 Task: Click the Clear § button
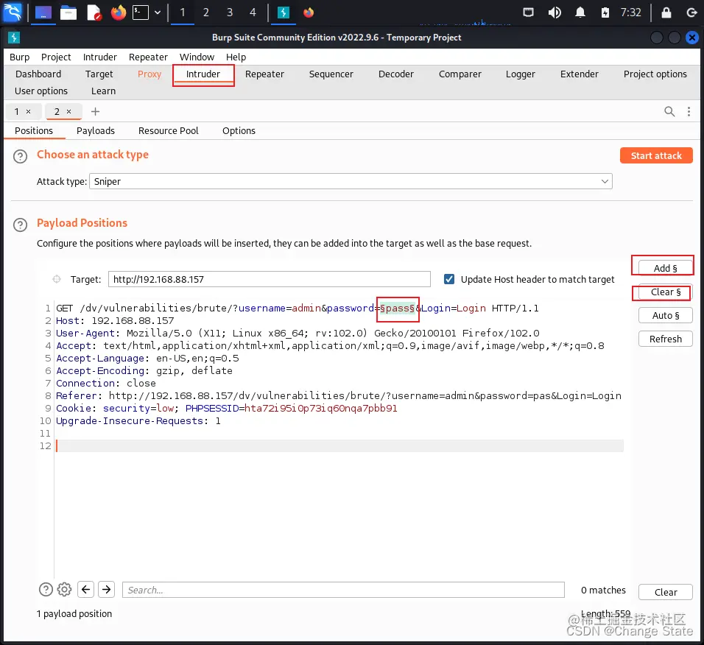pyautogui.click(x=665, y=292)
